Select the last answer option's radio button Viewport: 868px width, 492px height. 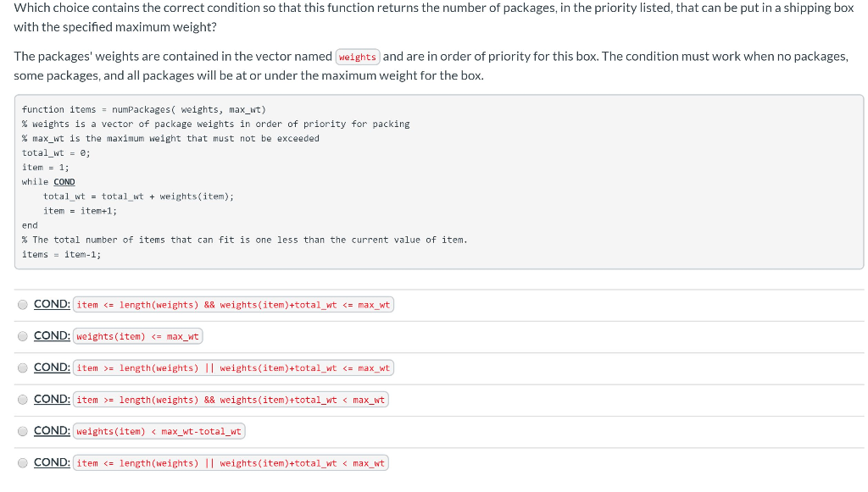coord(22,462)
